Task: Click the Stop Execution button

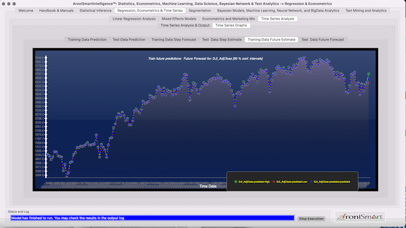Action: pyautogui.click(x=311, y=218)
